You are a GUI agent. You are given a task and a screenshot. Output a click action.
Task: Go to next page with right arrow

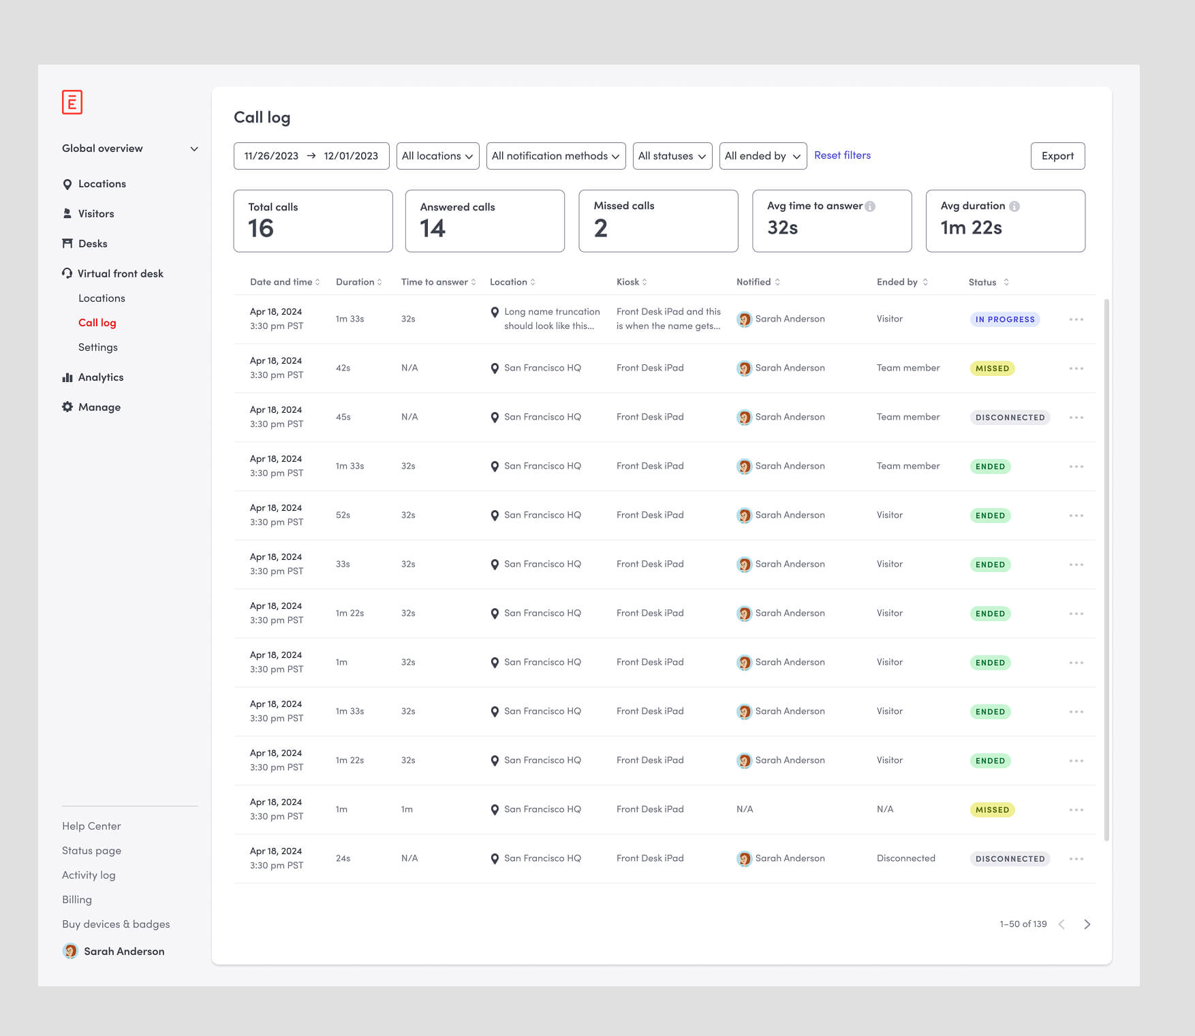click(1087, 924)
